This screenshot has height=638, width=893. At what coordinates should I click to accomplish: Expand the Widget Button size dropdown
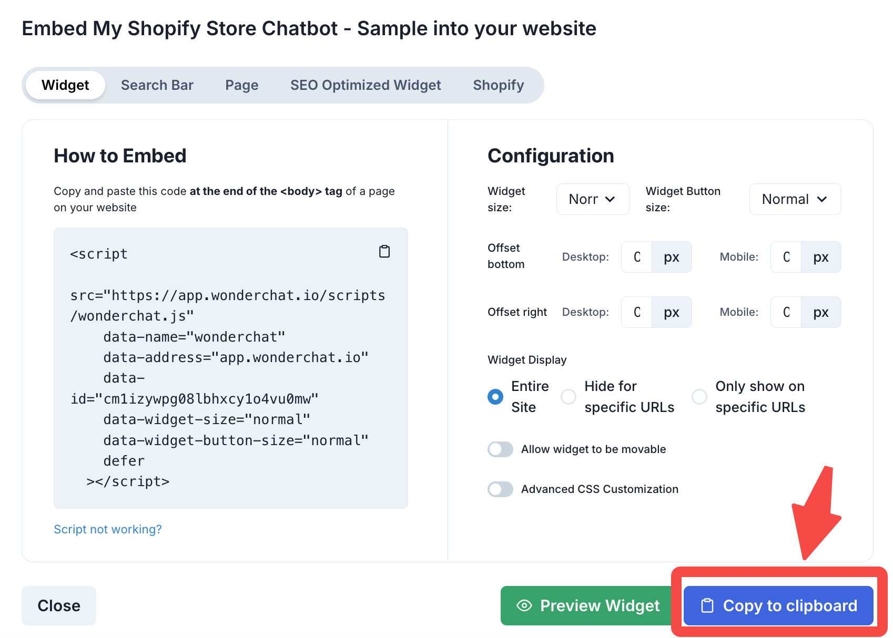pos(795,199)
